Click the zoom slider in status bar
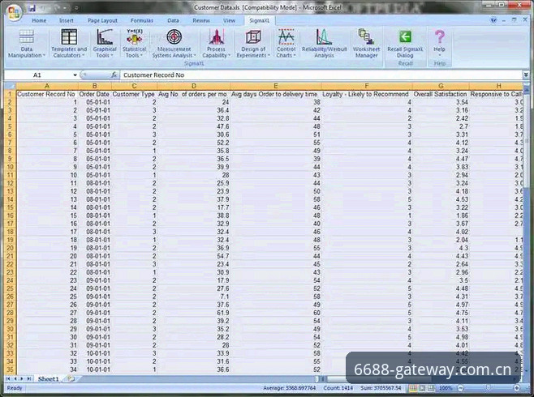The image size is (534, 397). point(489,388)
